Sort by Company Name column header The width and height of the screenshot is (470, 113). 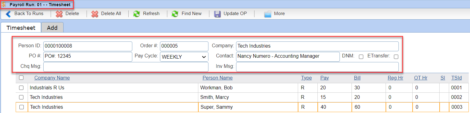tap(52, 78)
